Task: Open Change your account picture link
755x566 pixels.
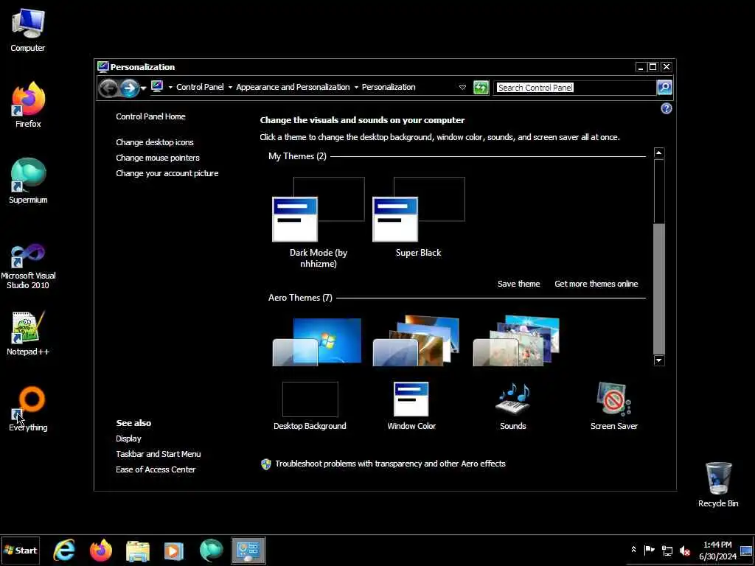Action: (x=167, y=173)
